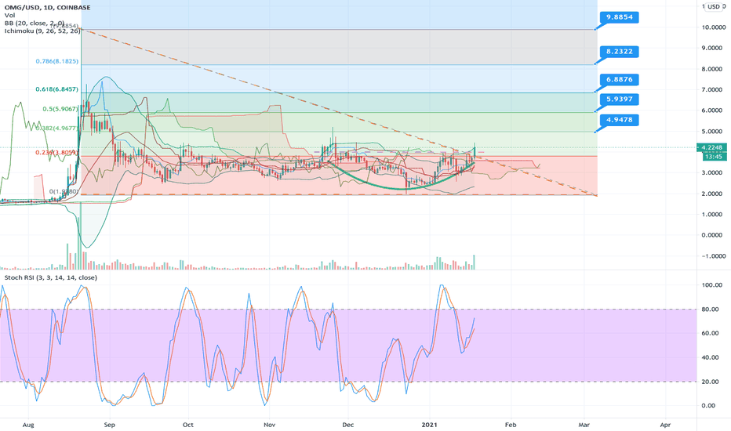Open the USD currency selector

(715, 6)
